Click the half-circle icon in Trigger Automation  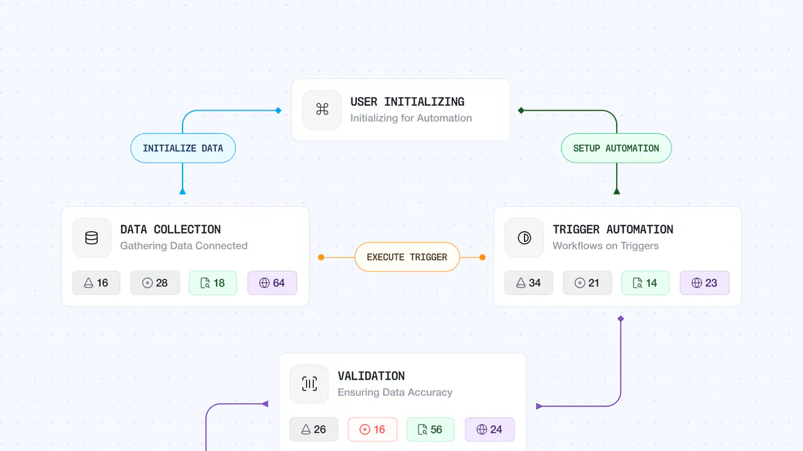(524, 237)
